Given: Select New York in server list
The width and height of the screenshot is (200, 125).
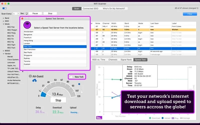Looking at the screenshot, I should pos(55,46).
